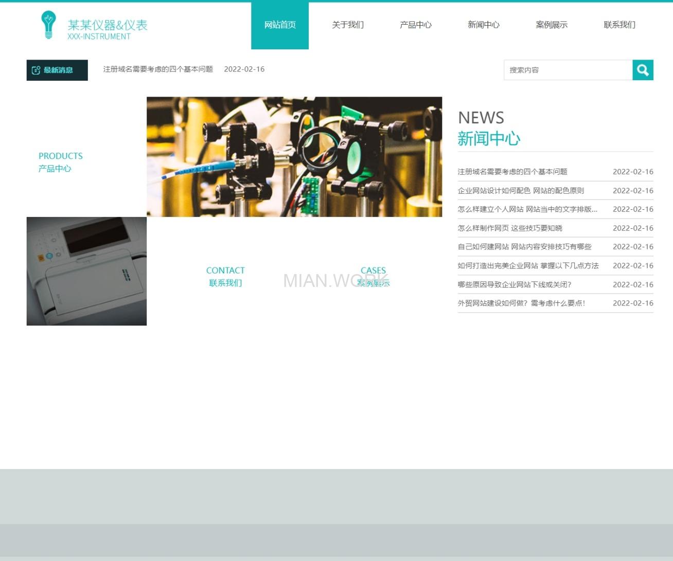673x561 pixels.
Task: Open news 哪些原因导致企业网站下线或关闭?
Action: click(x=515, y=284)
